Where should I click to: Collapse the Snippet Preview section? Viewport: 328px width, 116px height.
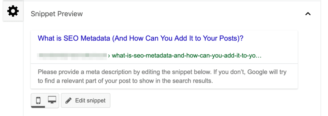coord(308,14)
